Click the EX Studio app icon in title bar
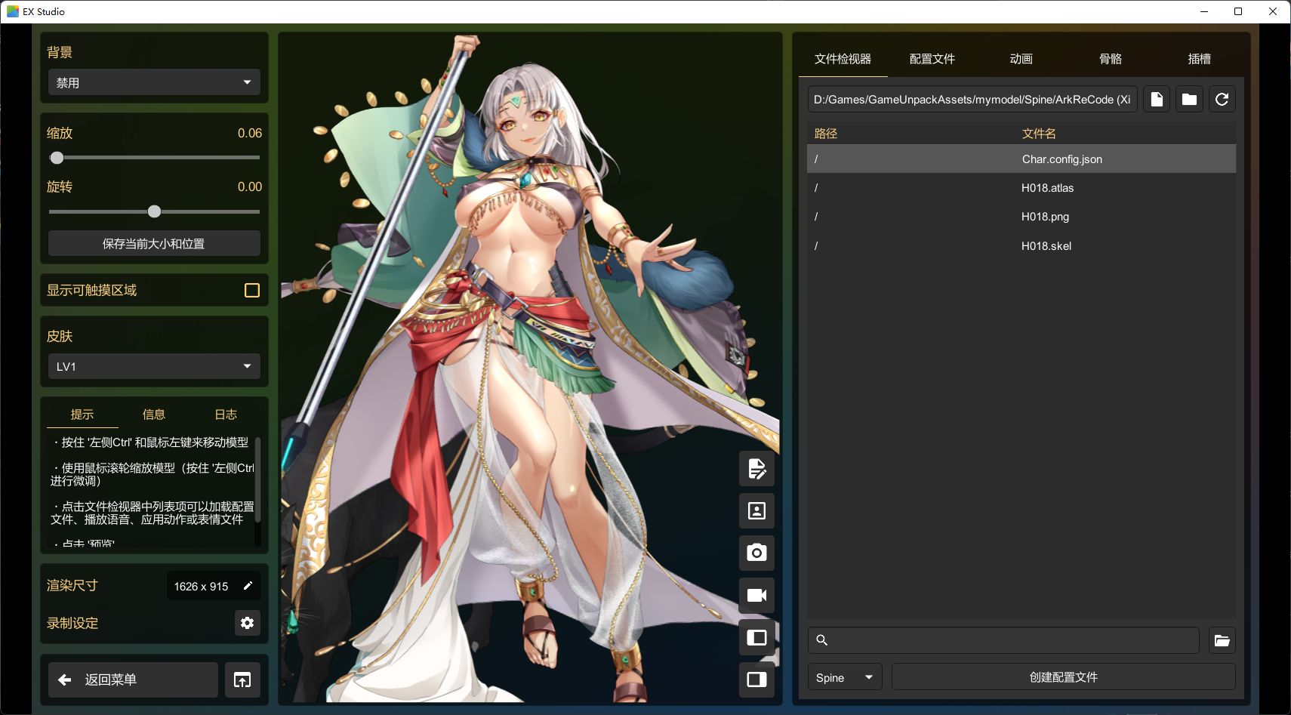1291x715 pixels. (13, 11)
